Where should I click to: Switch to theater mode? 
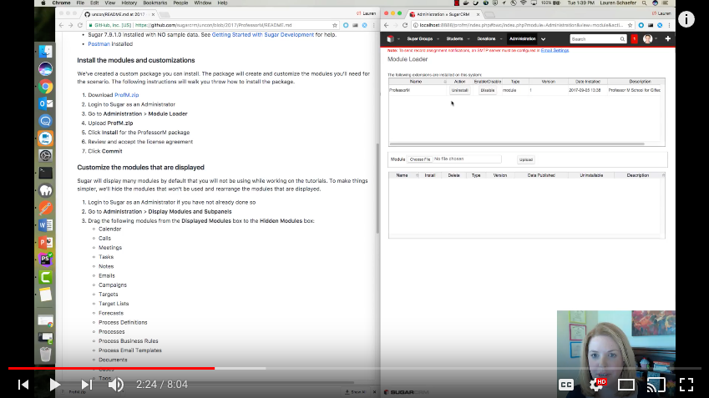[x=626, y=385]
